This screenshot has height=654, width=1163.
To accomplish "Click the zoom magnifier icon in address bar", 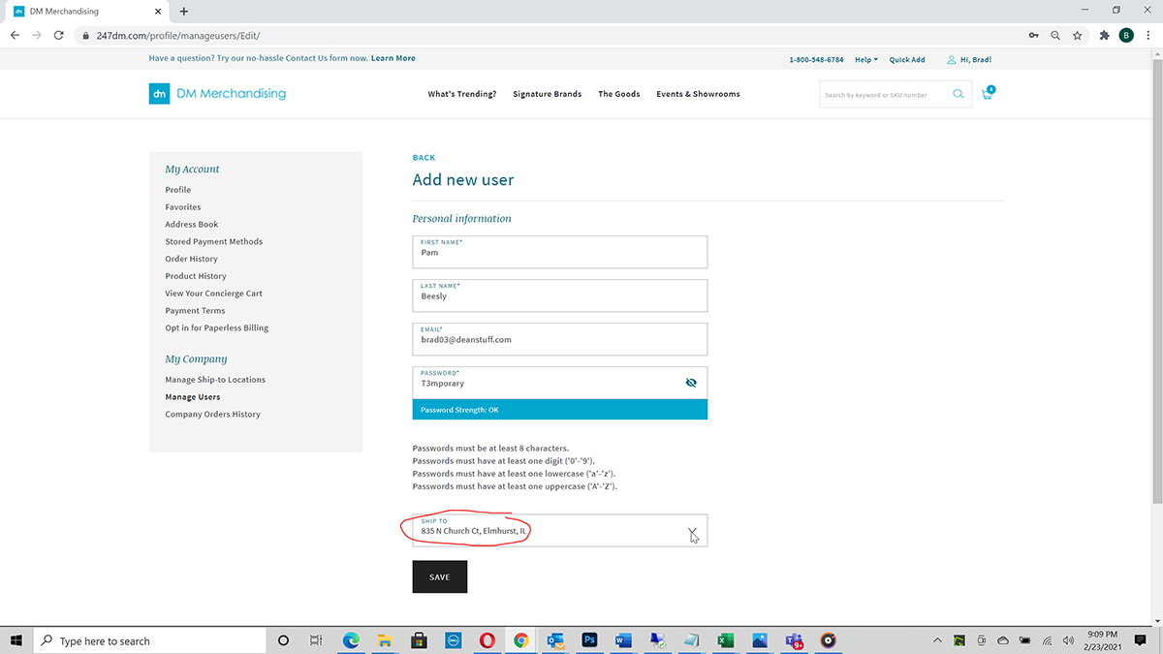I will click(x=1055, y=35).
